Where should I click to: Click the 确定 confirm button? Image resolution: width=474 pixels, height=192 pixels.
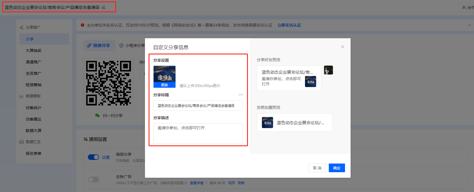pos(337,168)
